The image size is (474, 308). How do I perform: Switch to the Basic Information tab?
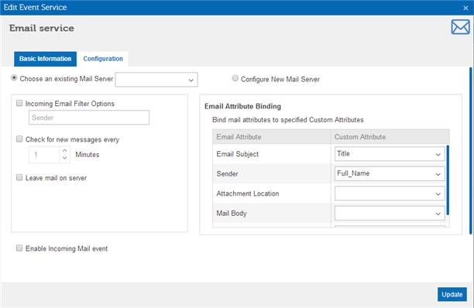[x=46, y=59]
